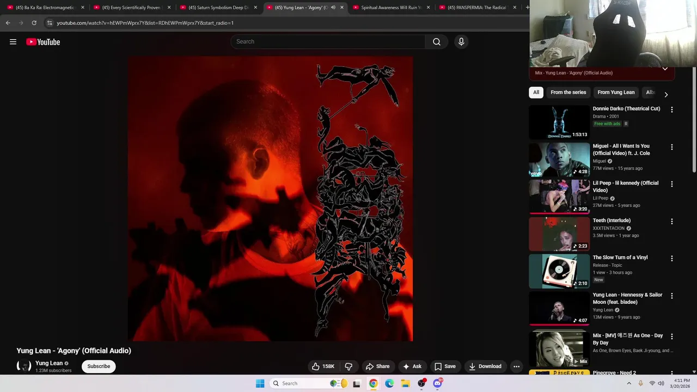Open Discord from taskbar
Image resolution: width=697 pixels, height=392 pixels.
click(x=437, y=383)
